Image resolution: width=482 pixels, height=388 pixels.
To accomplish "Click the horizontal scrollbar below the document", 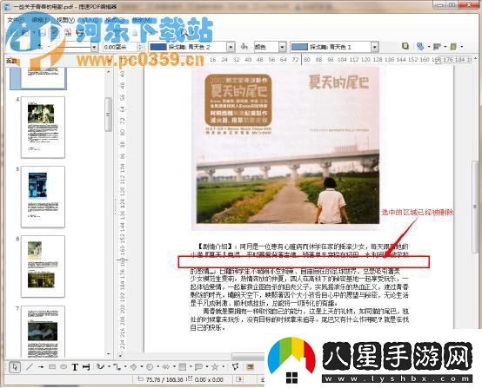I will 248,356.
